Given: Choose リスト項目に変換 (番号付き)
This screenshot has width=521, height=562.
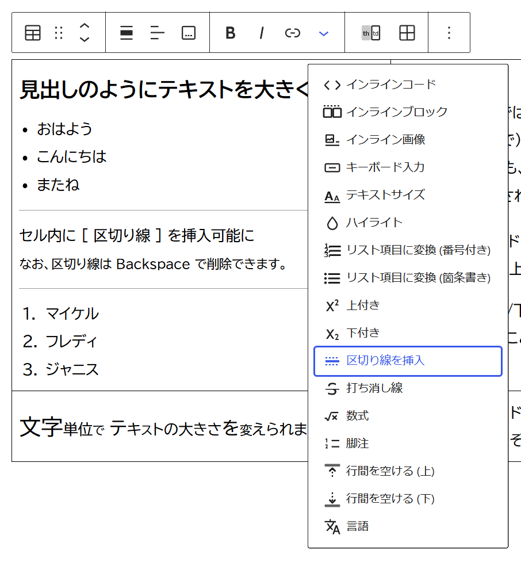Looking at the screenshot, I should [x=408, y=250].
